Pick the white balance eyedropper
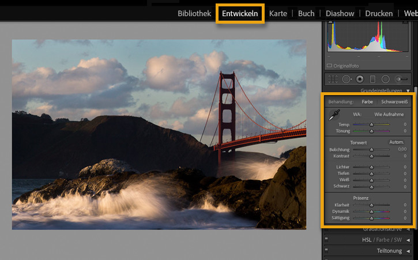Screen dimensions: 418x260 point(334,115)
